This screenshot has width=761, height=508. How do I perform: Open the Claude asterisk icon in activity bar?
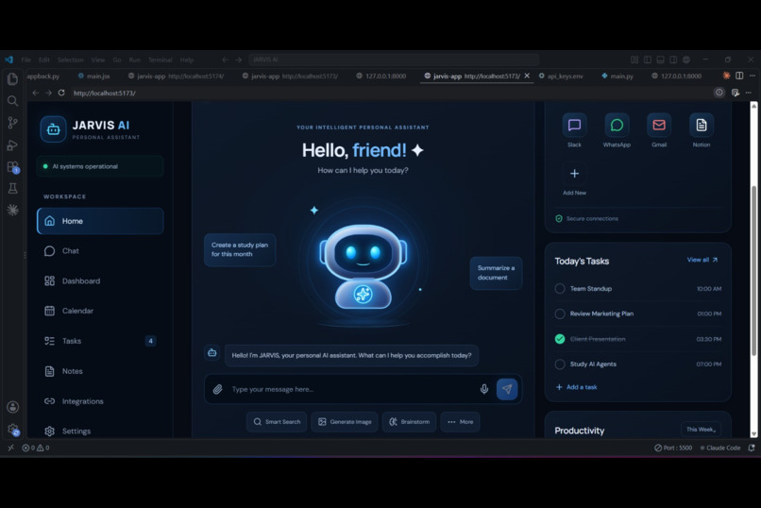point(12,210)
